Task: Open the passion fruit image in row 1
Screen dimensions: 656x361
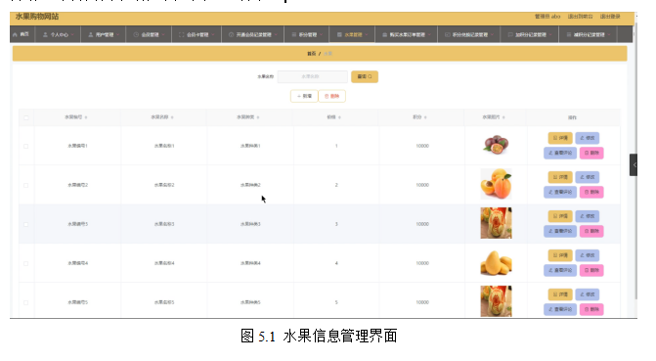Action: click(496, 145)
